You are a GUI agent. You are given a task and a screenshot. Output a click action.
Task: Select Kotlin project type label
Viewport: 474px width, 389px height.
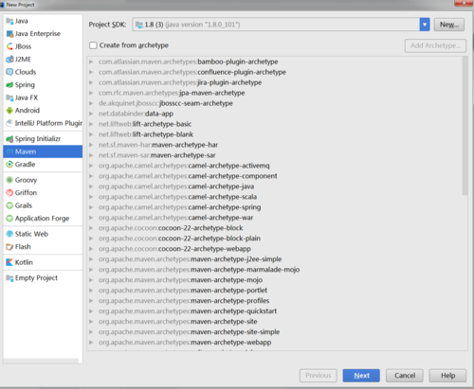click(x=24, y=262)
